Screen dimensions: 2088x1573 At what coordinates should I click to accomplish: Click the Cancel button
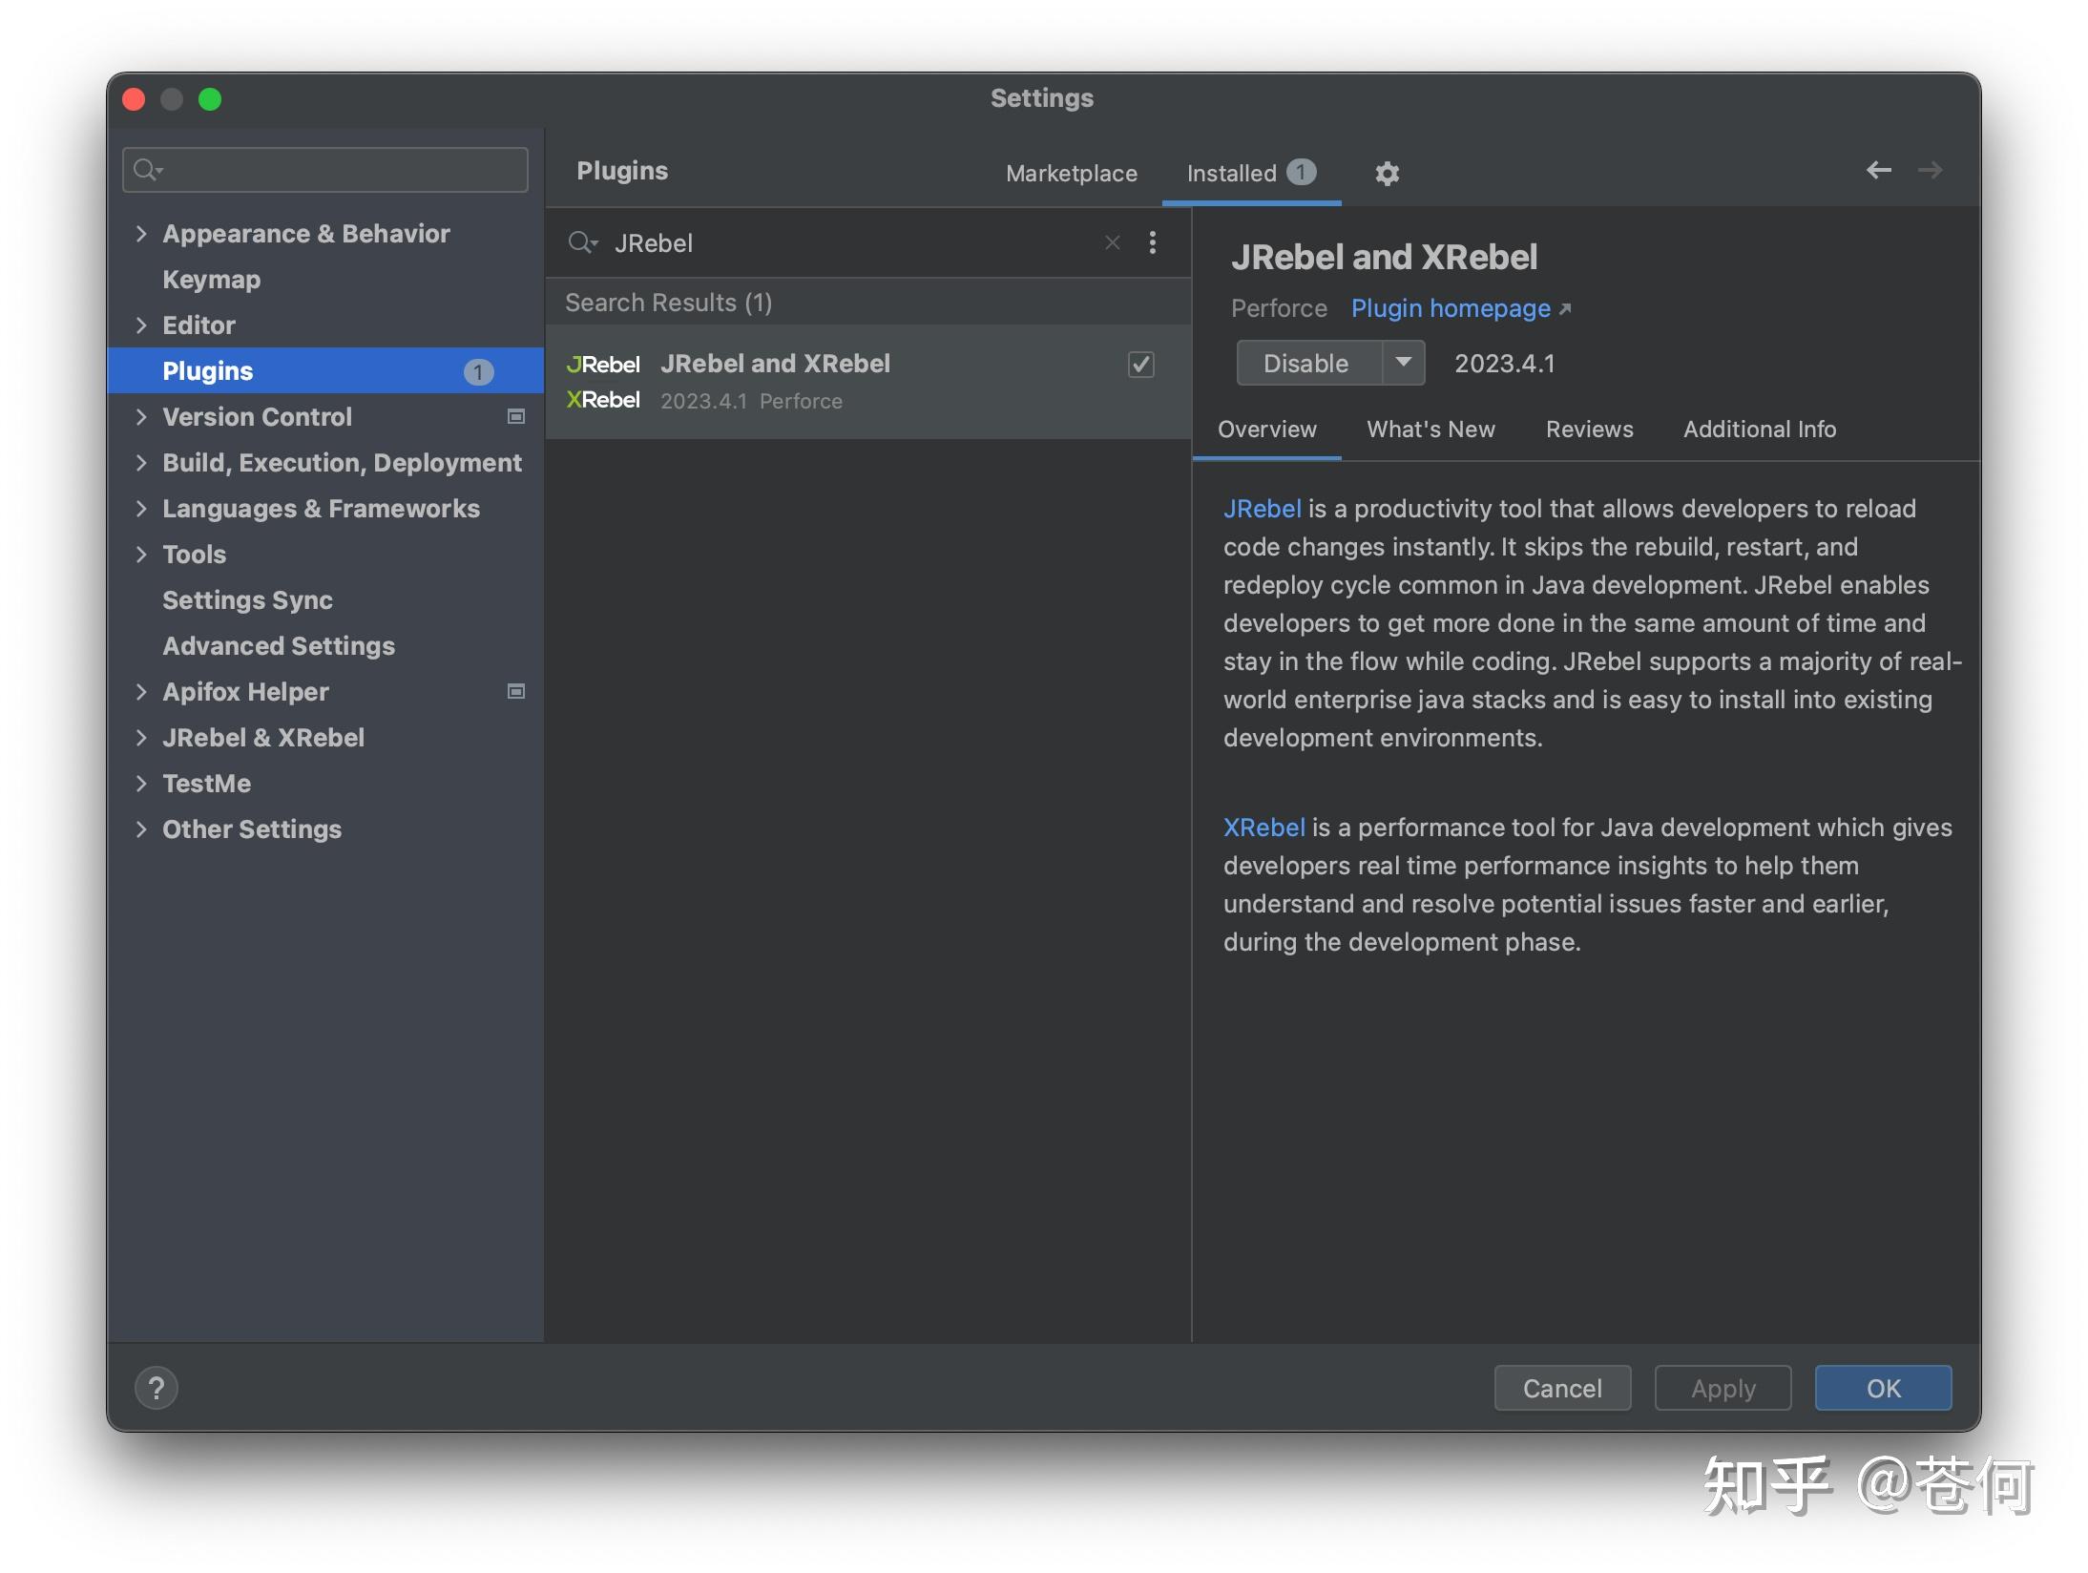pos(1562,1388)
